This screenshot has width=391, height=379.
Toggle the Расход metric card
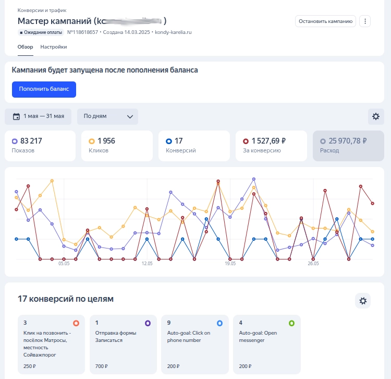(x=348, y=146)
